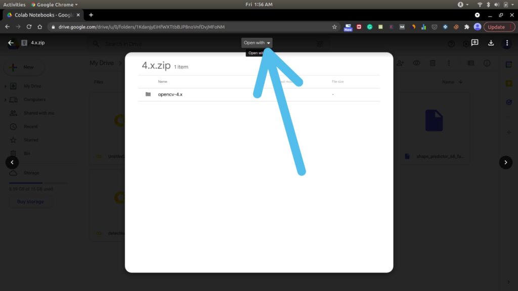Open the Chrome extensions puzzle icon
Viewport: 518px width, 291px height.
[466, 27]
